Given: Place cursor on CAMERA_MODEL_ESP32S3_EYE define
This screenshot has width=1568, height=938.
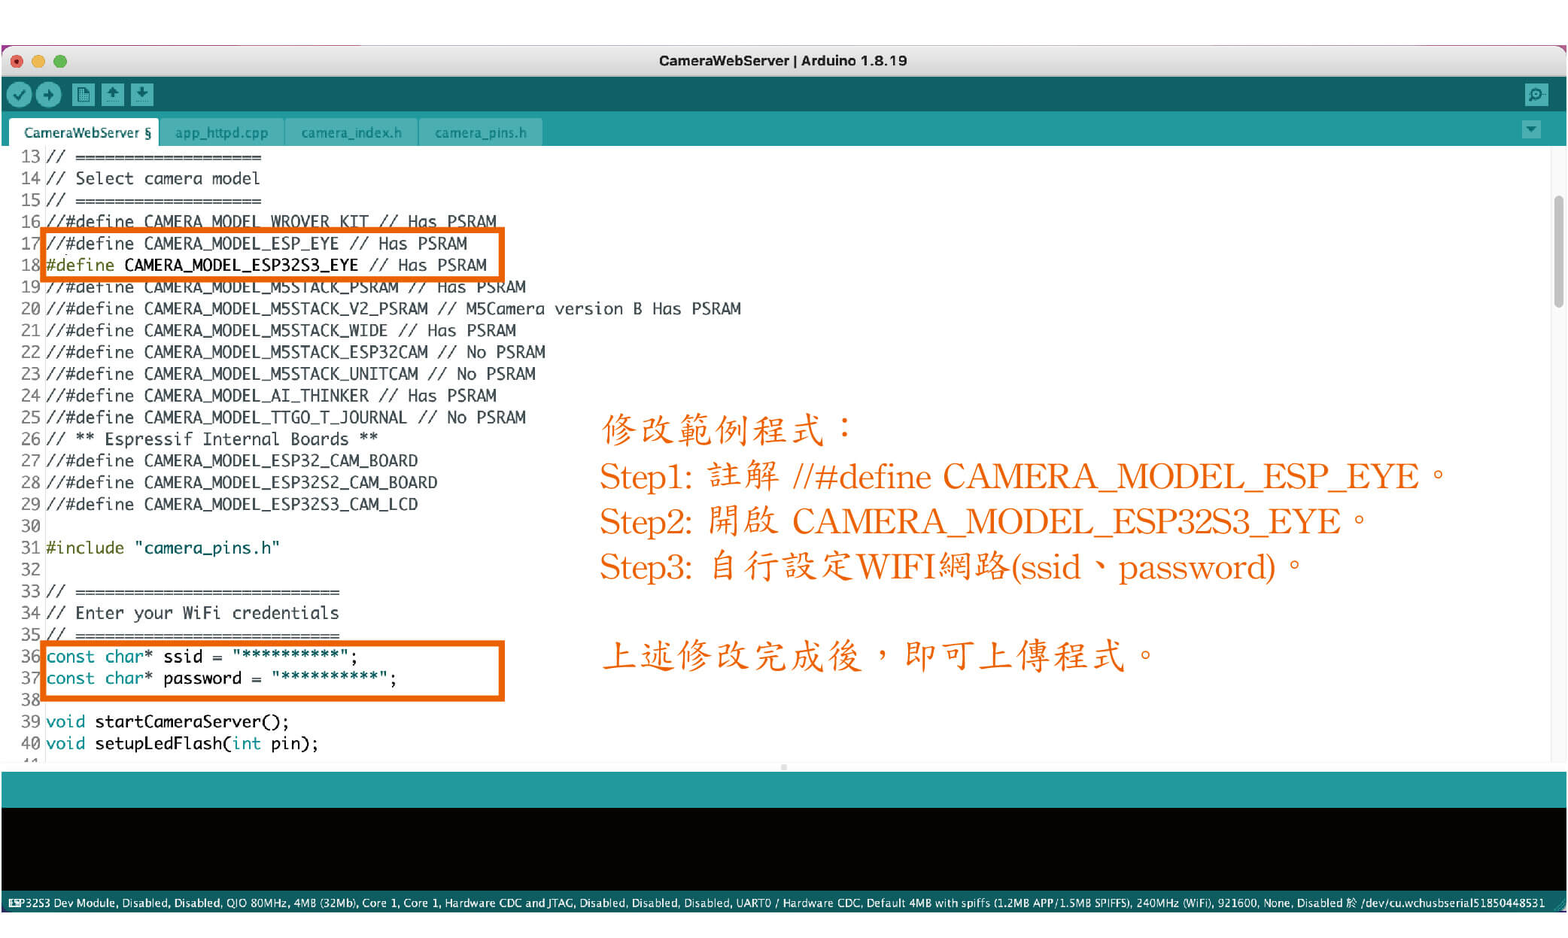Looking at the screenshot, I should [x=266, y=265].
